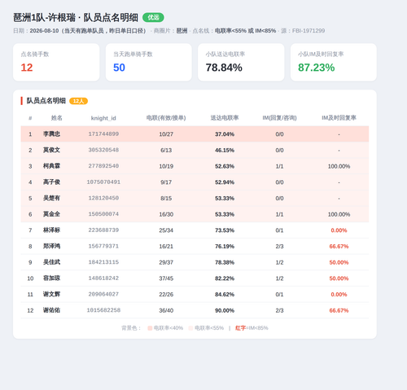
Task: Select knight ID 150500074
Action: point(103,214)
